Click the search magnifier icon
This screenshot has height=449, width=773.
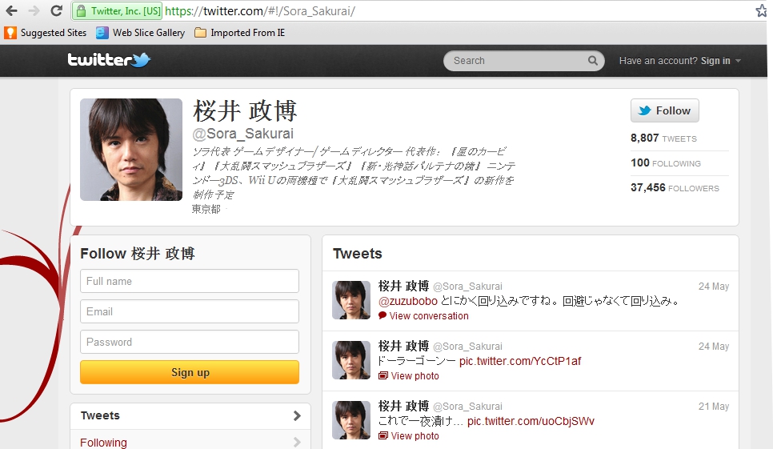pos(592,61)
